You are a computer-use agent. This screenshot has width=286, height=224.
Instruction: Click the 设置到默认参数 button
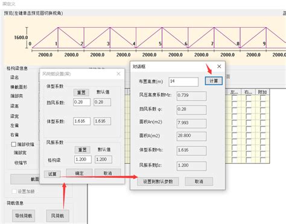click(x=158, y=181)
